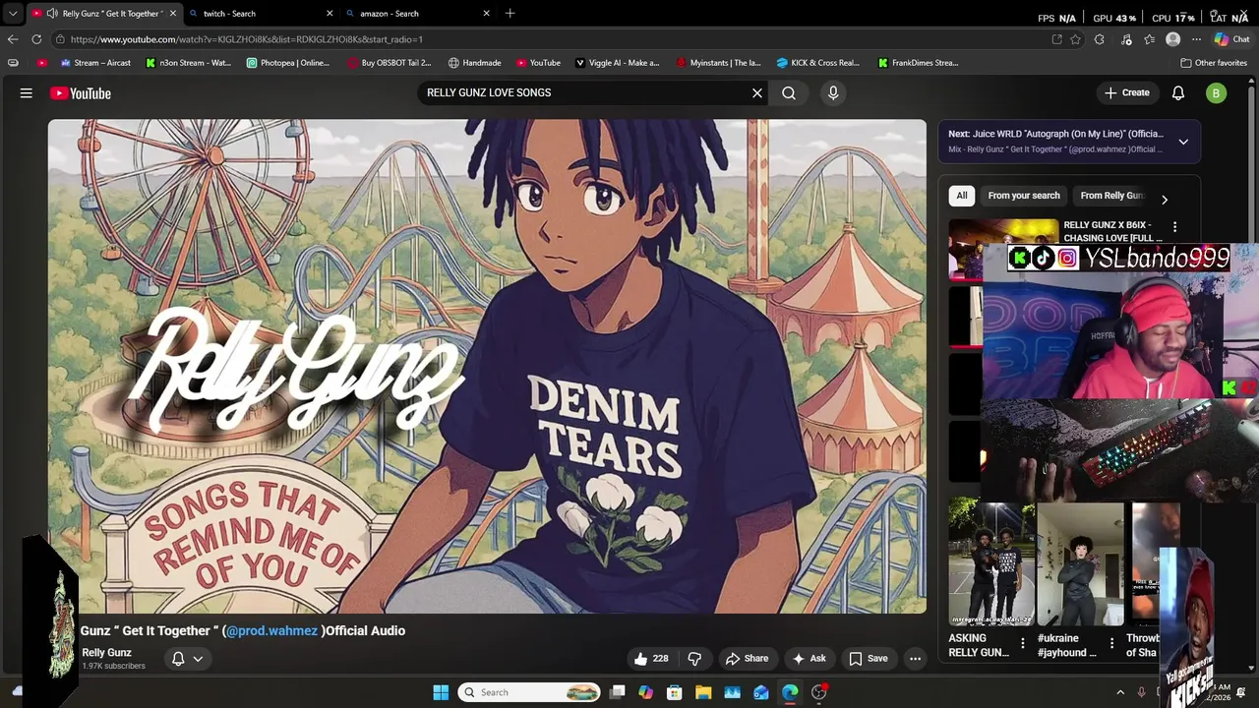Select From Relly Gunz filter chip
Viewport: 1259px width, 708px height.
coord(1112,196)
